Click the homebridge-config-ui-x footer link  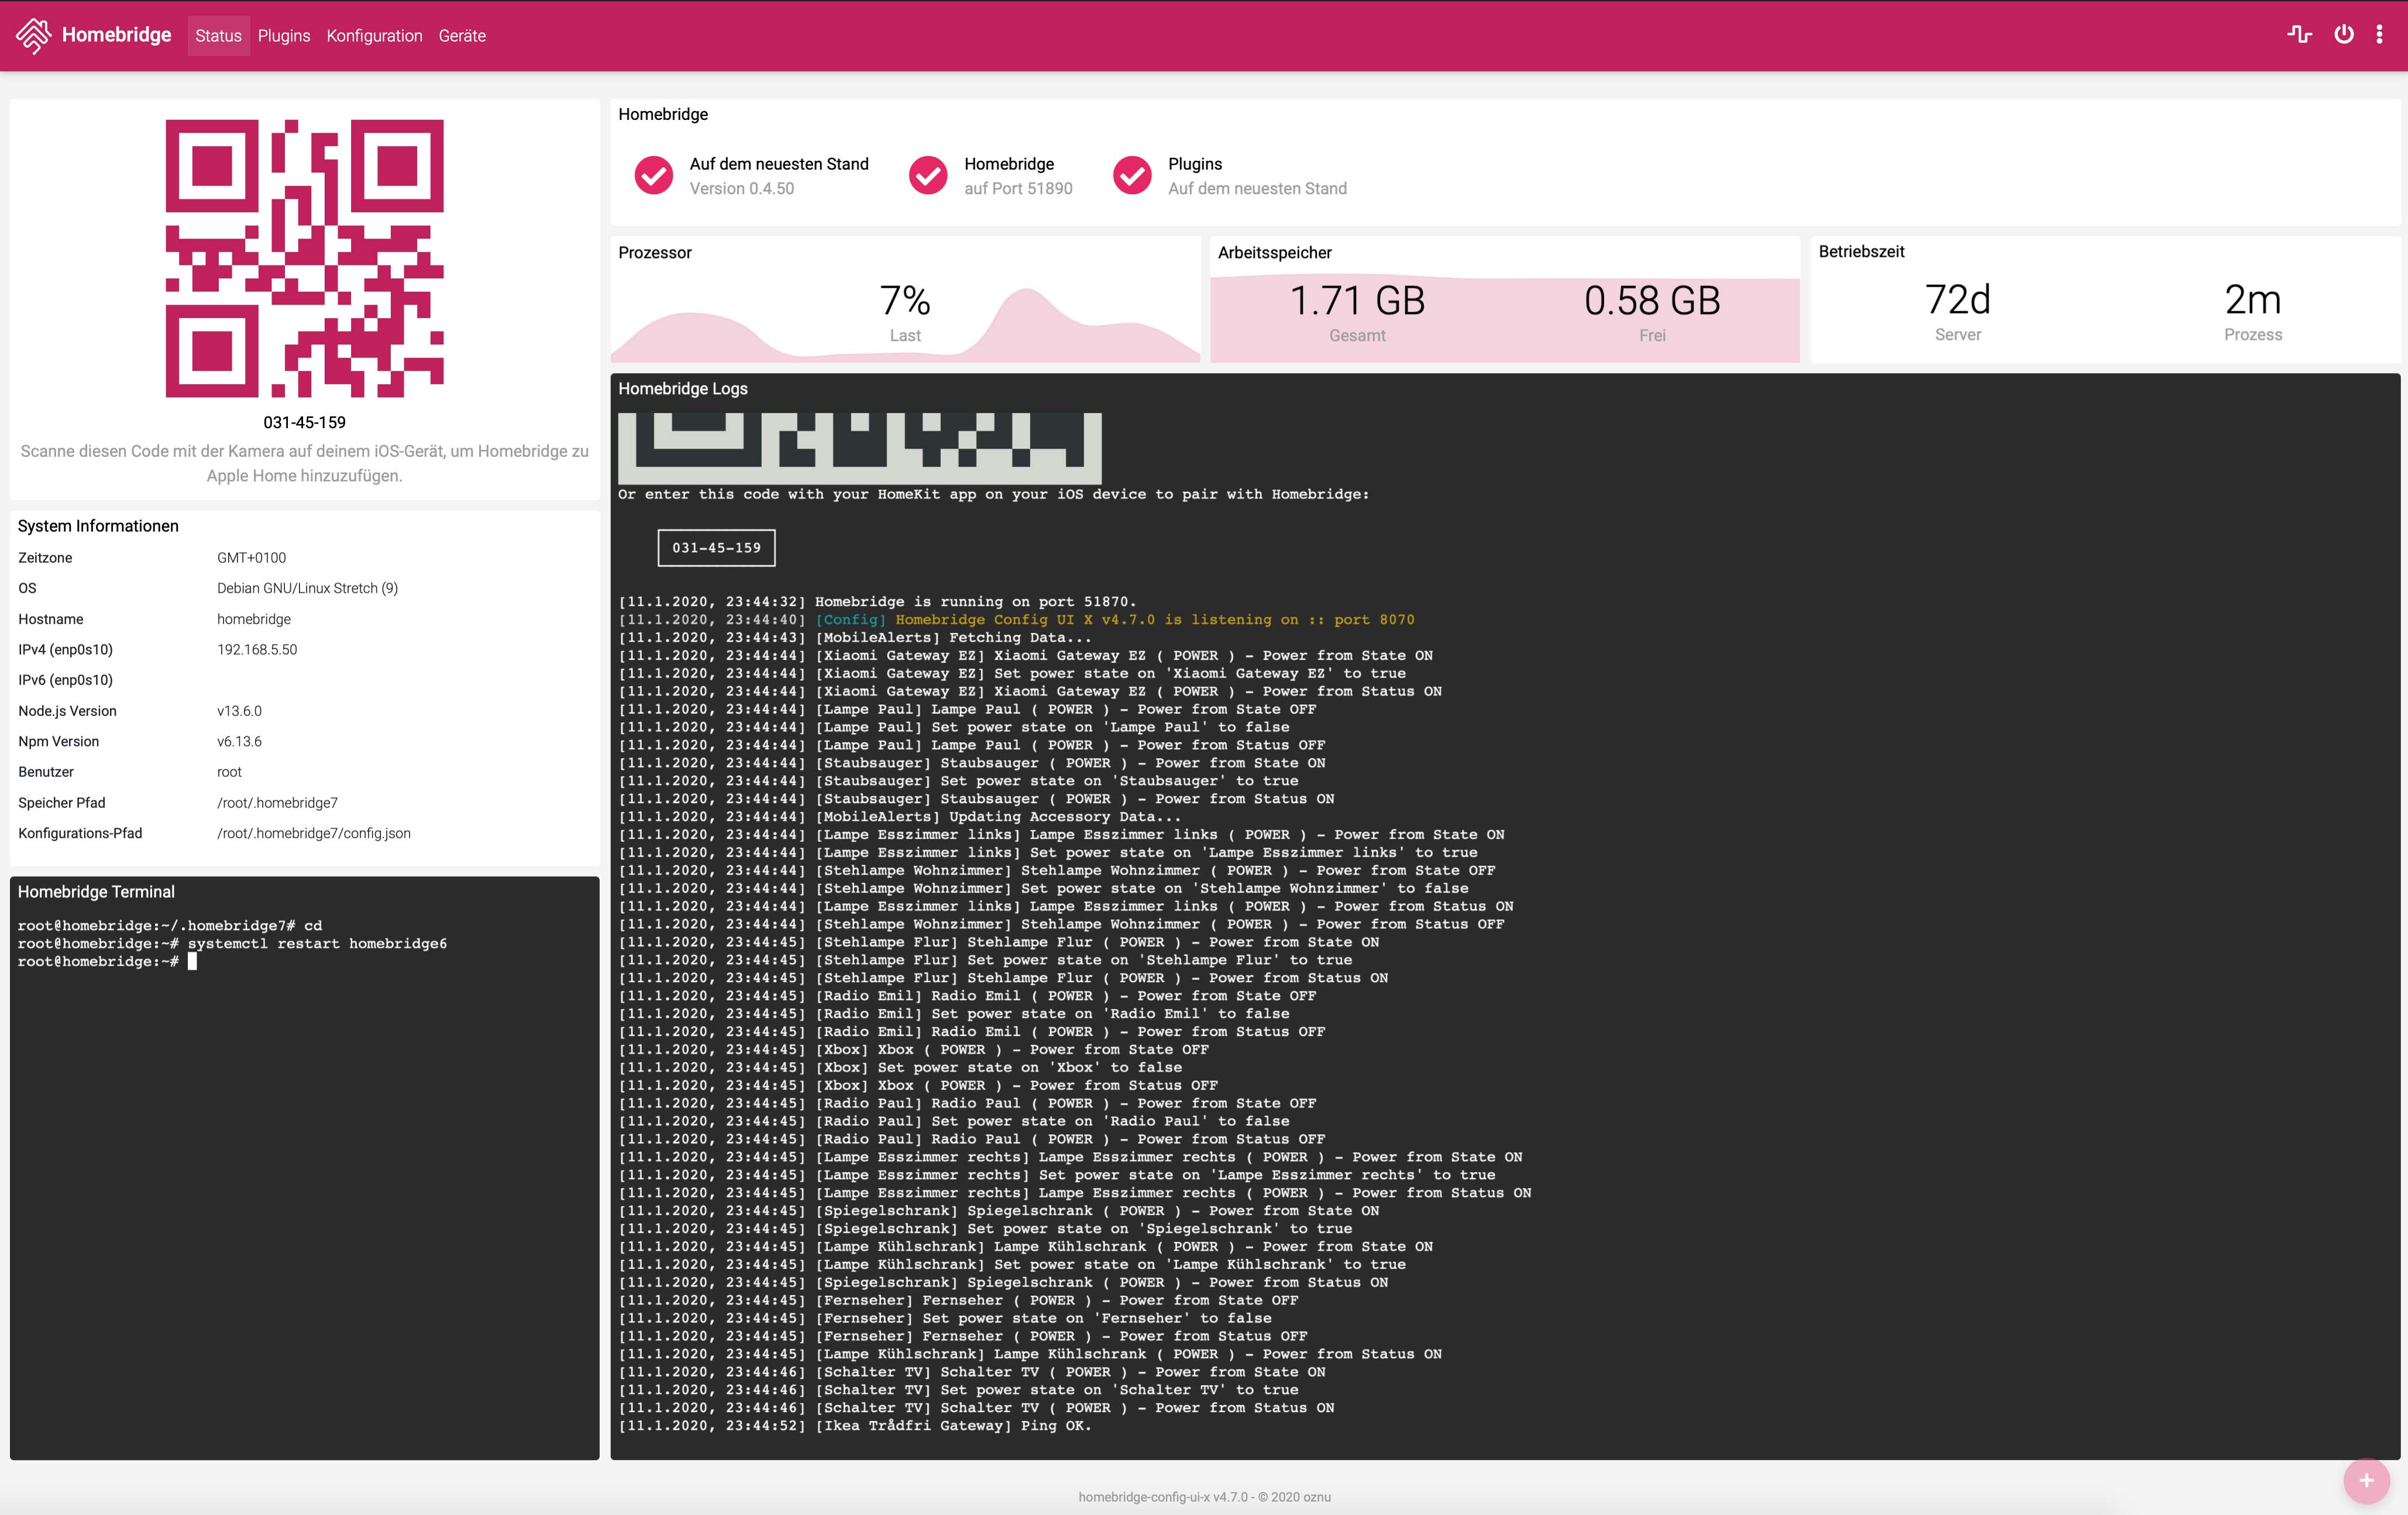1144,1497
